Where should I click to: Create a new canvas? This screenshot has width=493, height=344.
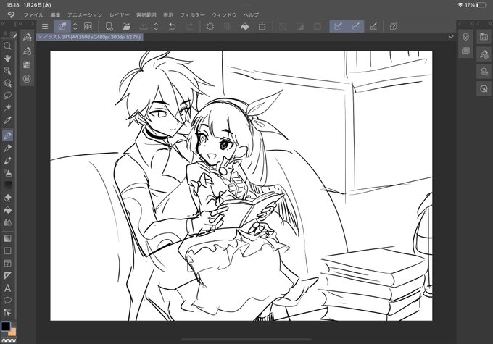pos(109,27)
